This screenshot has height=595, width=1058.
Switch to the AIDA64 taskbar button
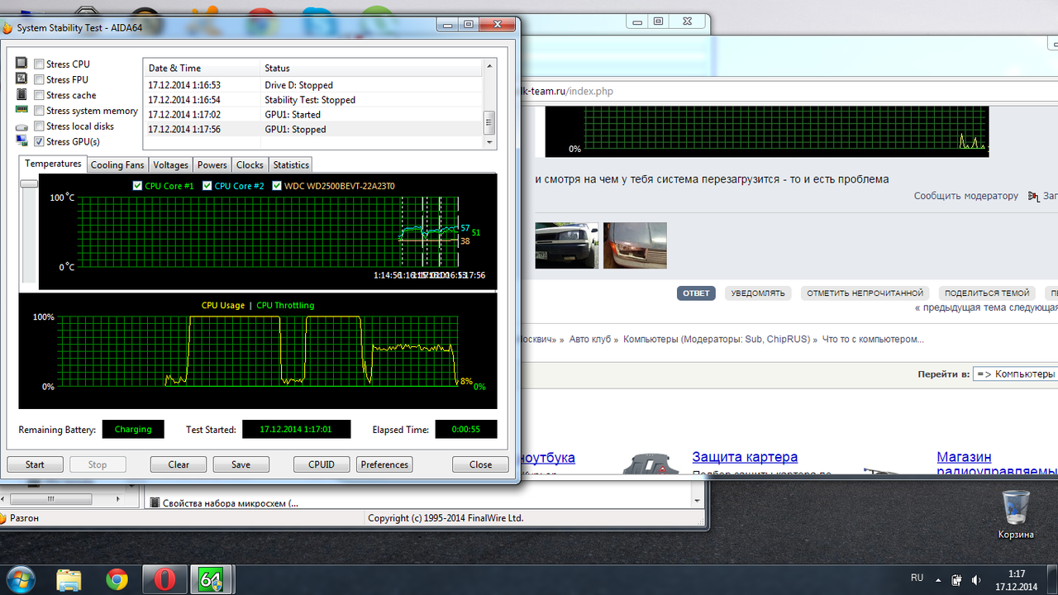[x=212, y=580]
